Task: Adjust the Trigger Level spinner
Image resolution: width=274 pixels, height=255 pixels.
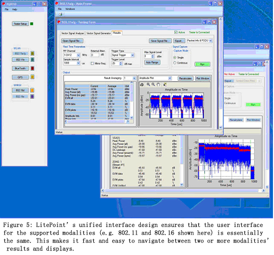Action: 121,64
